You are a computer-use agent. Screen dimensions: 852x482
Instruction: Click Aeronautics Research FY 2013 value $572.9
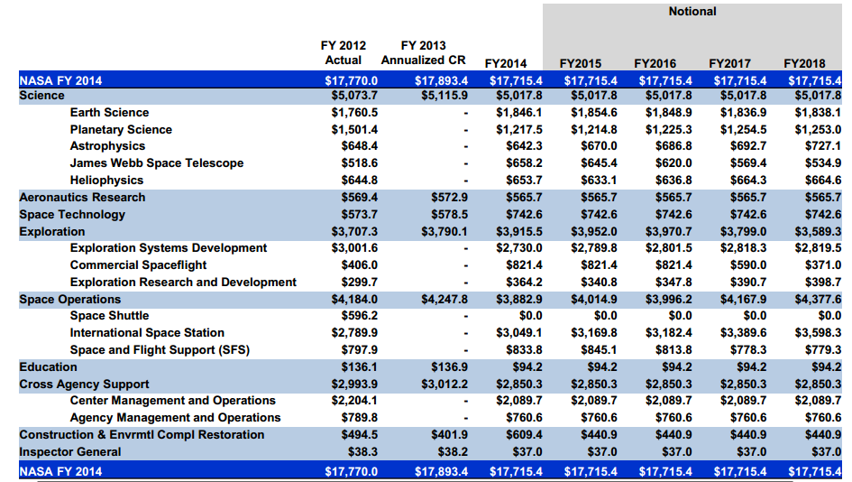[x=449, y=198]
